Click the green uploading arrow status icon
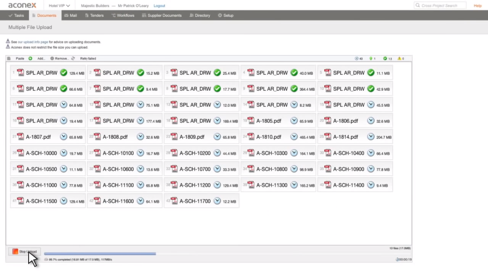488x274 pixels. click(371, 59)
